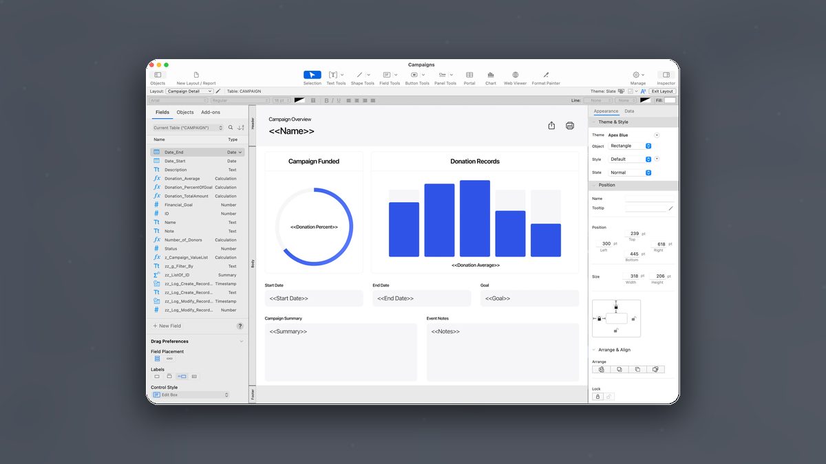Switch to the Add-ons tab
The height and width of the screenshot is (464, 826).
(x=211, y=112)
